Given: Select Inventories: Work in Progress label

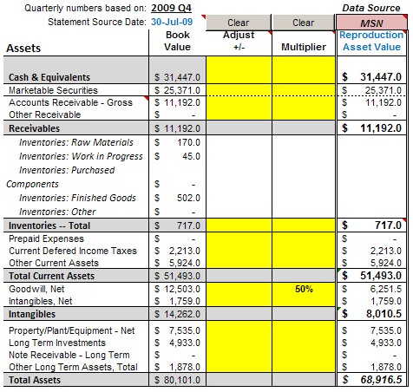Looking at the screenshot, I should coord(81,156).
